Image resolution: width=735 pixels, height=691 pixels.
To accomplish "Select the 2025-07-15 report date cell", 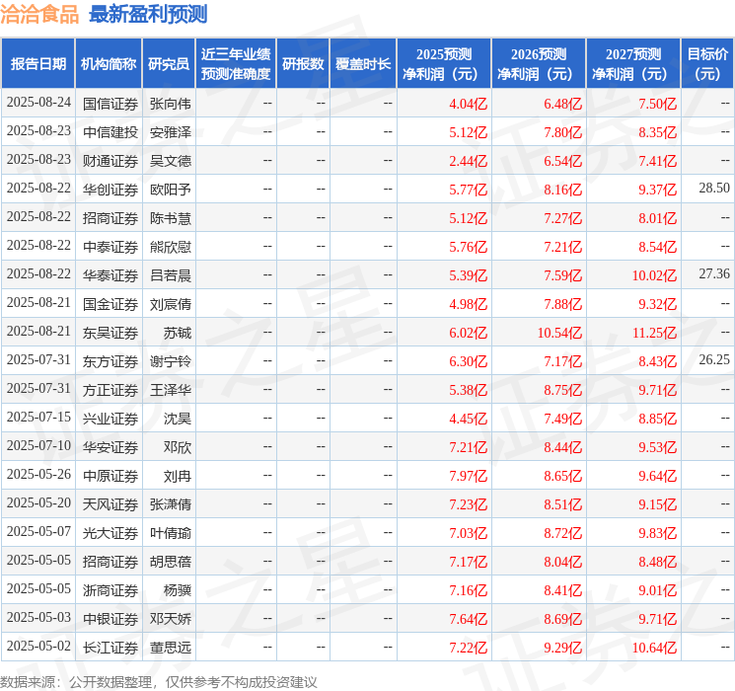I will click(38, 419).
